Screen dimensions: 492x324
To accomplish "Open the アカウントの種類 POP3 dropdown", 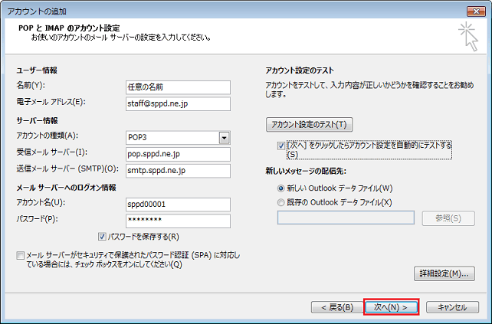I will click(224, 138).
